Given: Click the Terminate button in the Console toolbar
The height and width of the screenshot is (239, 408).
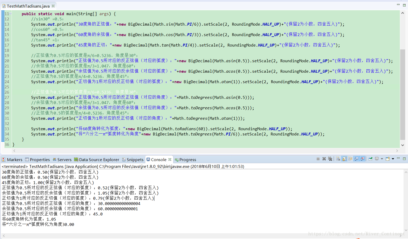Looking at the screenshot, I should click(x=318, y=159).
